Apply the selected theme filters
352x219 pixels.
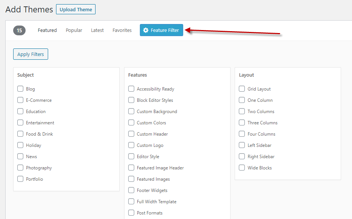30,54
